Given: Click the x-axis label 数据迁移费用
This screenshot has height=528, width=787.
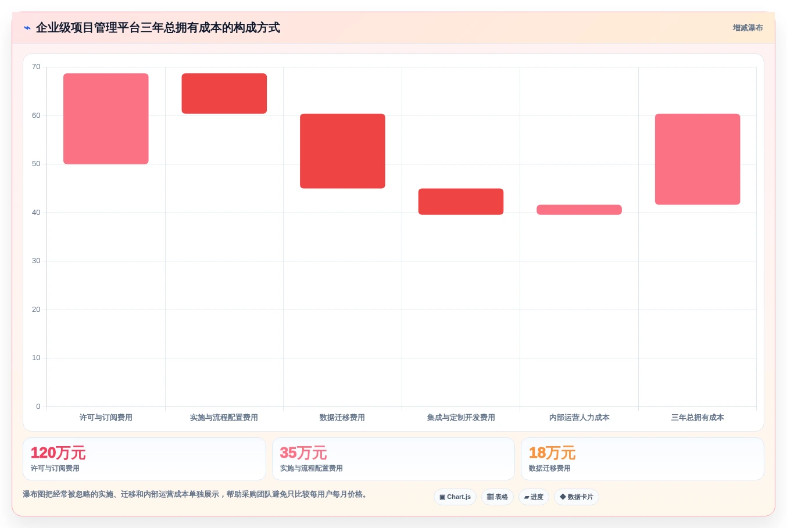Looking at the screenshot, I should (342, 418).
